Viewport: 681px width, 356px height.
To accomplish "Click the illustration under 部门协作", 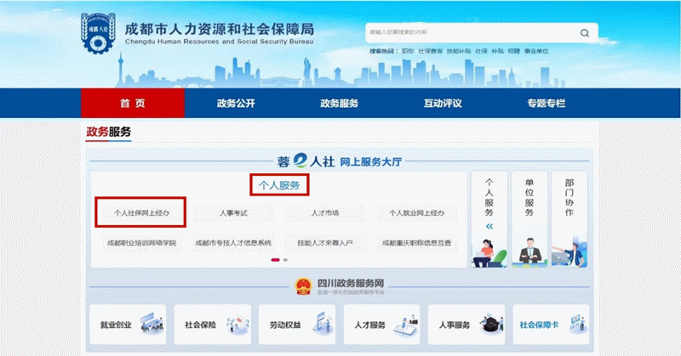I will (x=569, y=252).
